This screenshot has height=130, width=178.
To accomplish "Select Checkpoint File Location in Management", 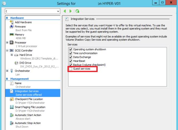I will [x=29, y=99].
